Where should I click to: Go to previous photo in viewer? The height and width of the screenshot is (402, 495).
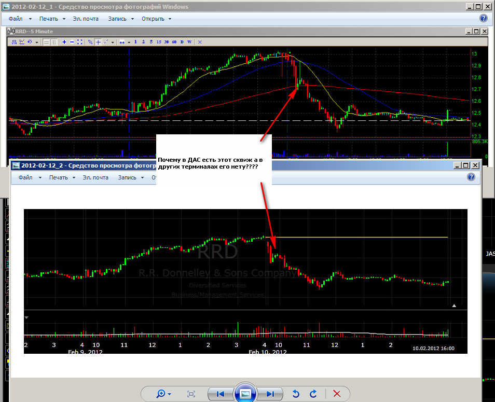pyautogui.click(x=221, y=394)
